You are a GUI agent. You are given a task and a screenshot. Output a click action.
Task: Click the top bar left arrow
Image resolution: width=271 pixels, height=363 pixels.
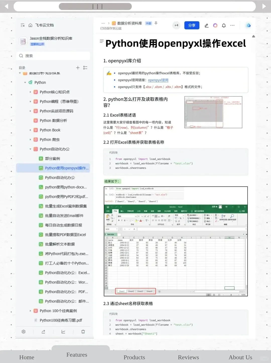[x=7, y=6]
